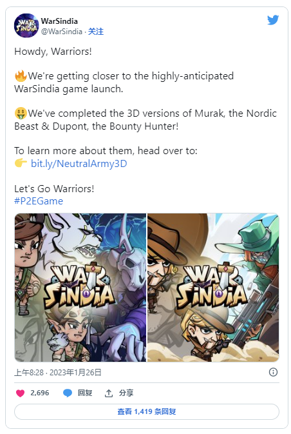Screen dimensions: 291x434
Task: Follow WarSindia via the 关注 link
Action: pyautogui.click(x=96, y=32)
